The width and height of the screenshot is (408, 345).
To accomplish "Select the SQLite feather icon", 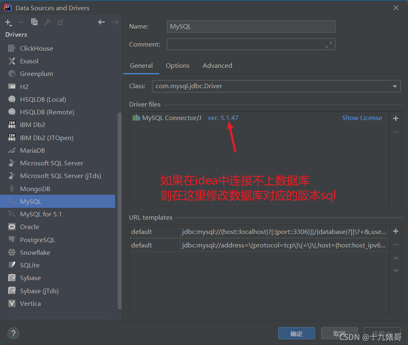I will coord(12,265).
